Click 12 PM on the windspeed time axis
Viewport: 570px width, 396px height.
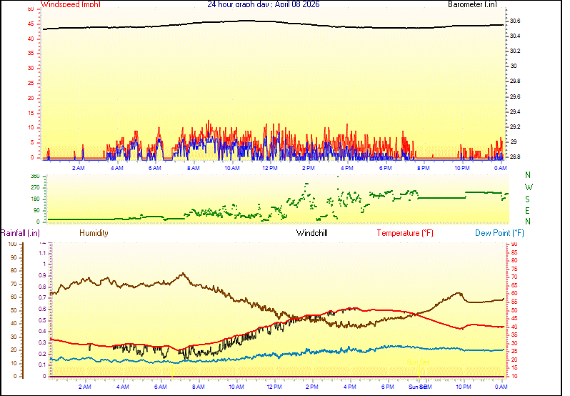pos(270,168)
